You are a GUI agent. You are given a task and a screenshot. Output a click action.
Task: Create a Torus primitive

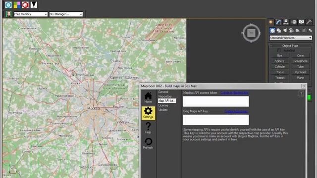pyautogui.click(x=280, y=72)
